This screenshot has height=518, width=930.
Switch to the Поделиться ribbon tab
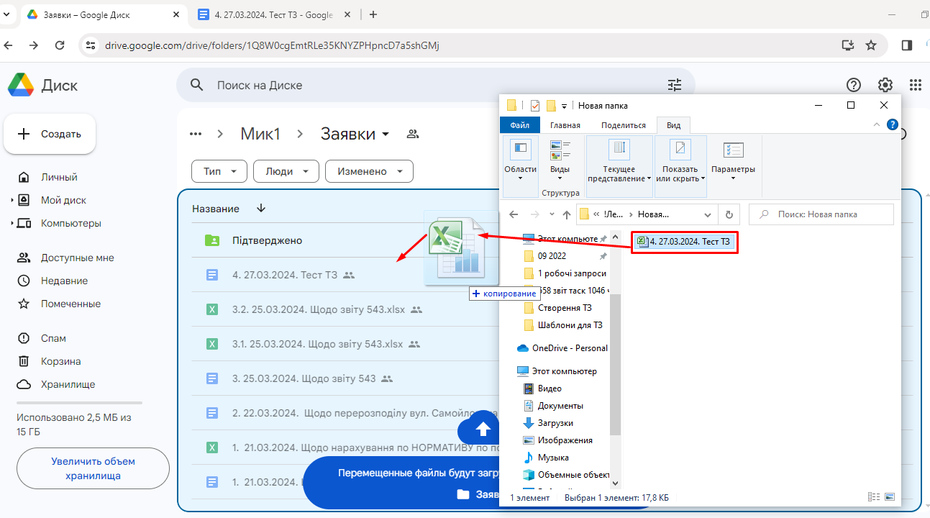tap(623, 125)
